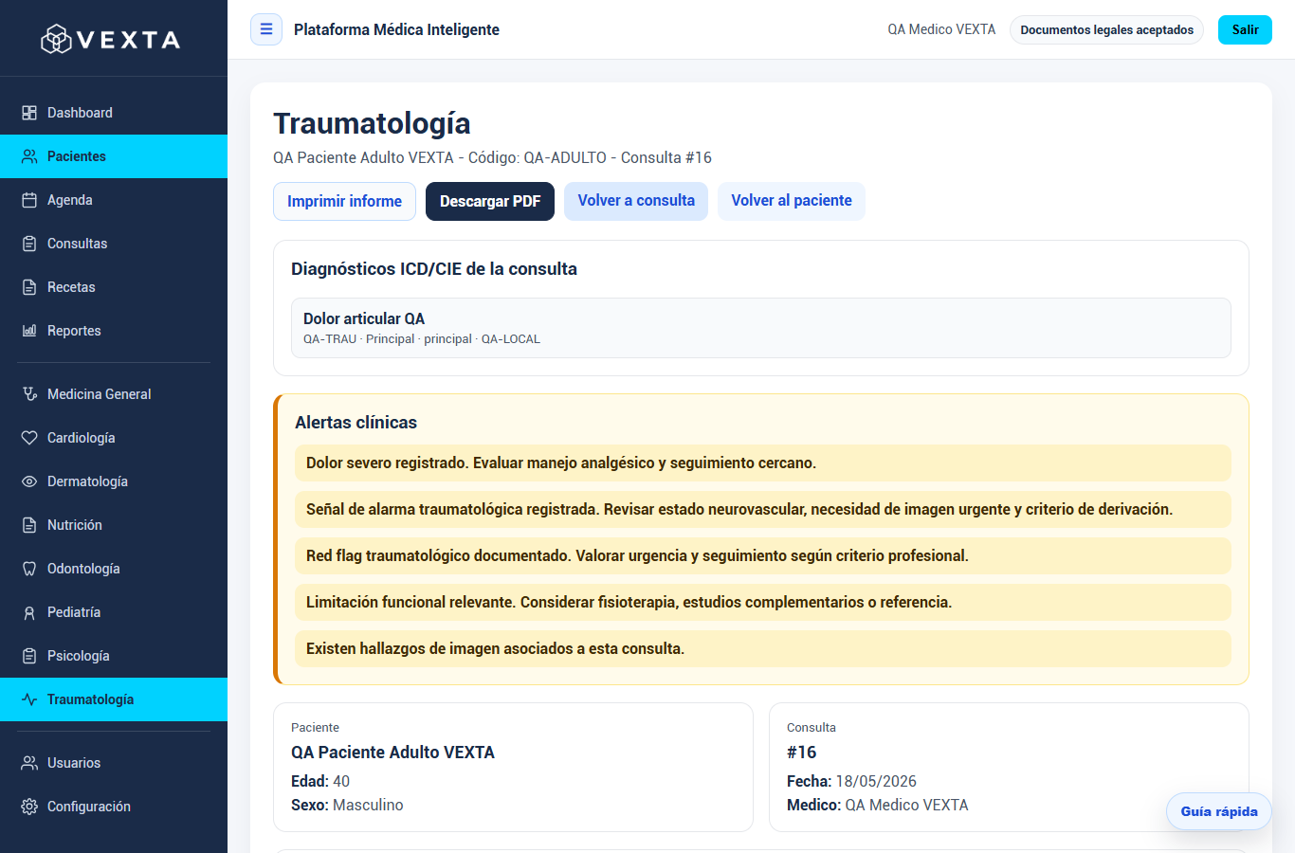Open Consultas in the sidebar
Image resolution: width=1295 pixels, height=853 pixels.
[x=114, y=244]
